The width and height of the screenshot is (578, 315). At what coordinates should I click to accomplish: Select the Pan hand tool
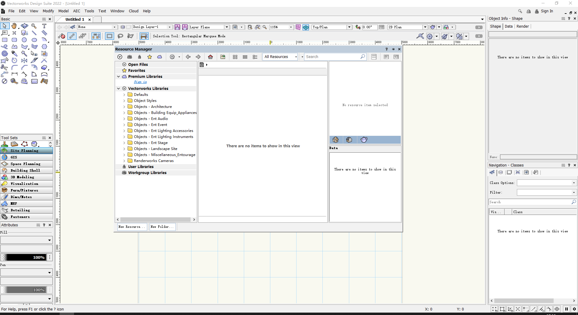point(14,26)
